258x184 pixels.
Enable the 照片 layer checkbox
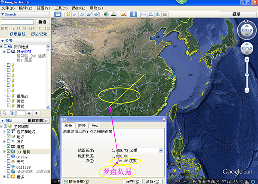click(x=9, y=141)
